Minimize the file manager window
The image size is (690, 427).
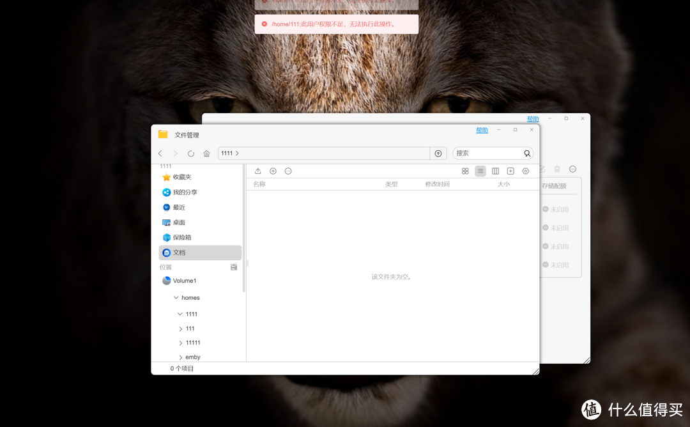(x=498, y=130)
